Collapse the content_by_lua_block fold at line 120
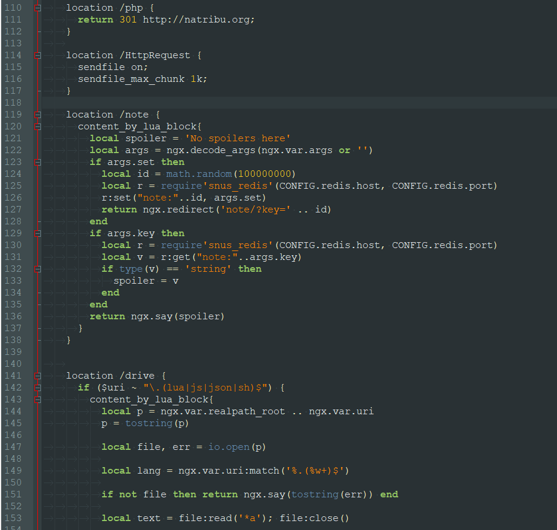Viewport: 557px width, 530px height. (x=37, y=126)
